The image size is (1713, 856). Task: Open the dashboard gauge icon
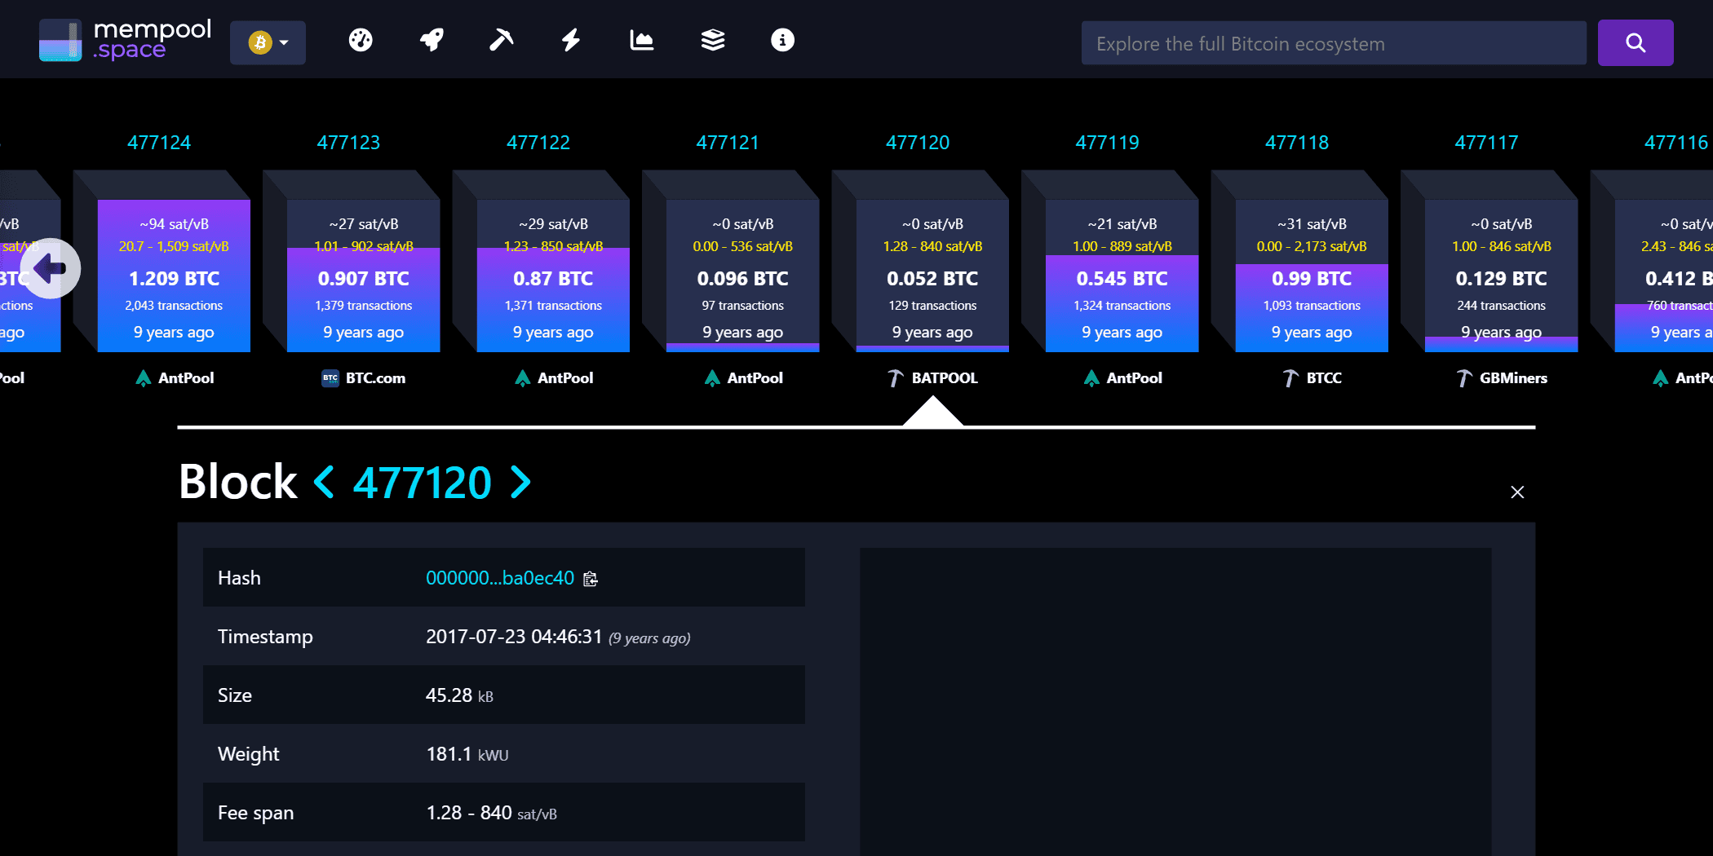pos(361,40)
